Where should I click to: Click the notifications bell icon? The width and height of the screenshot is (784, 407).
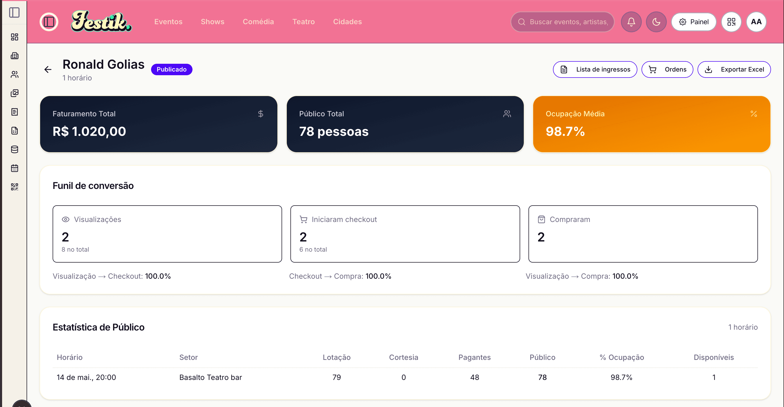pos(631,22)
